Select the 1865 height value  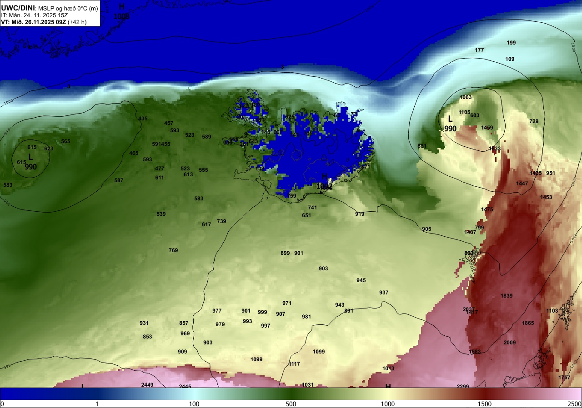[528, 323]
